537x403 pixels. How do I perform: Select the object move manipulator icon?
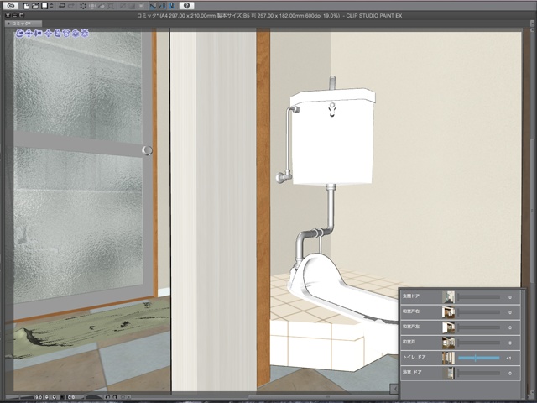point(49,34)
